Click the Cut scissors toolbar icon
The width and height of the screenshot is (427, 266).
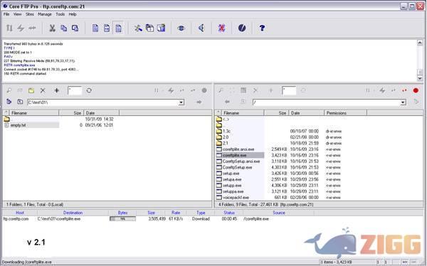click(52, 28)
